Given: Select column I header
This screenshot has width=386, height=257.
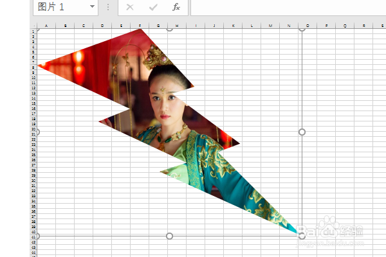Looking at the screenshot, I should click(x=196, y=26).
